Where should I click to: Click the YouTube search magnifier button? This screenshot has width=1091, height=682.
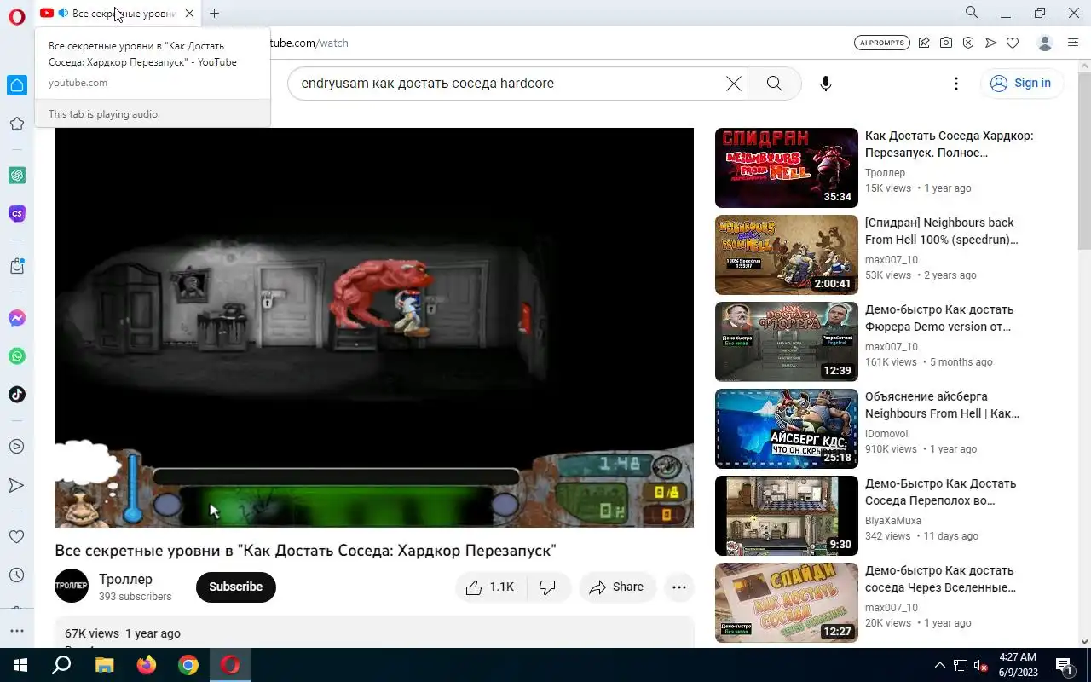(x=774, y=83)
